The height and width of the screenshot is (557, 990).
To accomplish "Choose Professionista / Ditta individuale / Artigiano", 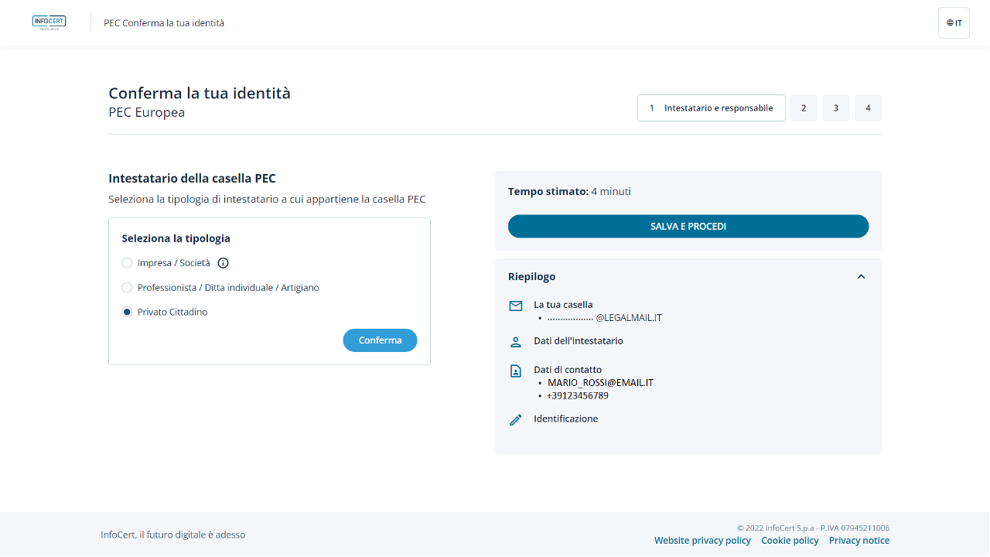I will pos(128,288).
